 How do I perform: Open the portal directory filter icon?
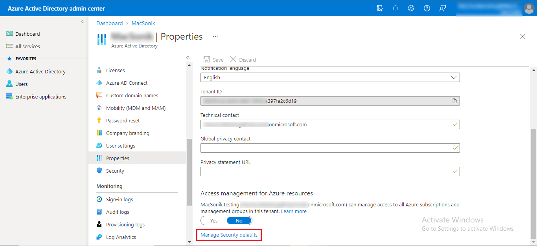tap(380, 8)
